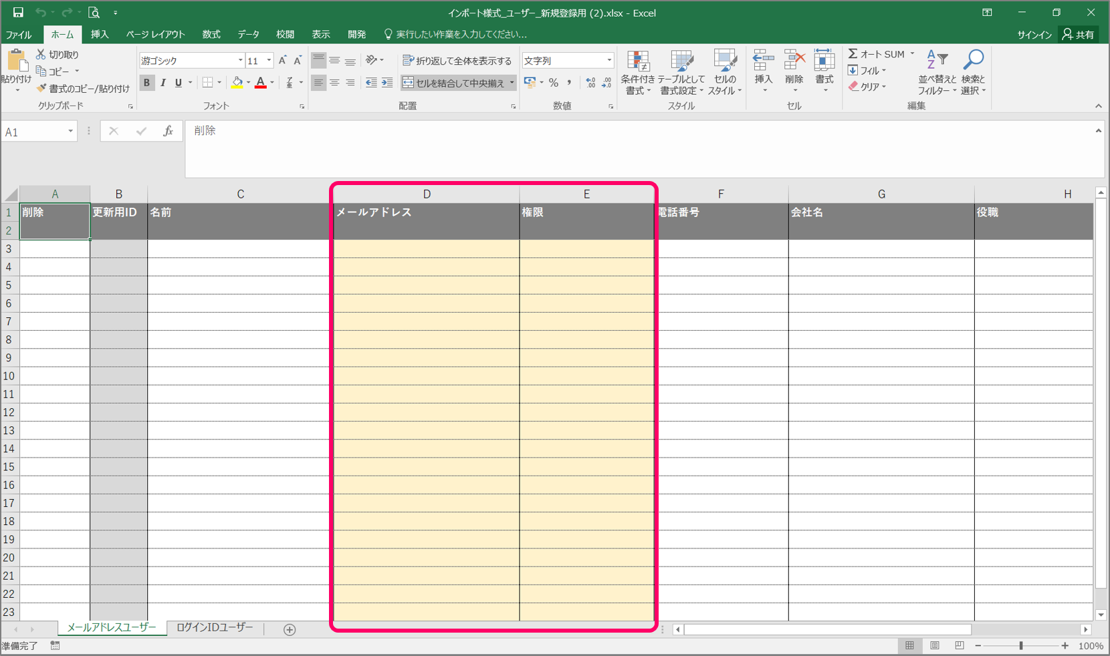Image resolution: width=1110 pixels, height=656 pixels.
Task: Toggle Bold formatting
Action: (x=146, y=83)
